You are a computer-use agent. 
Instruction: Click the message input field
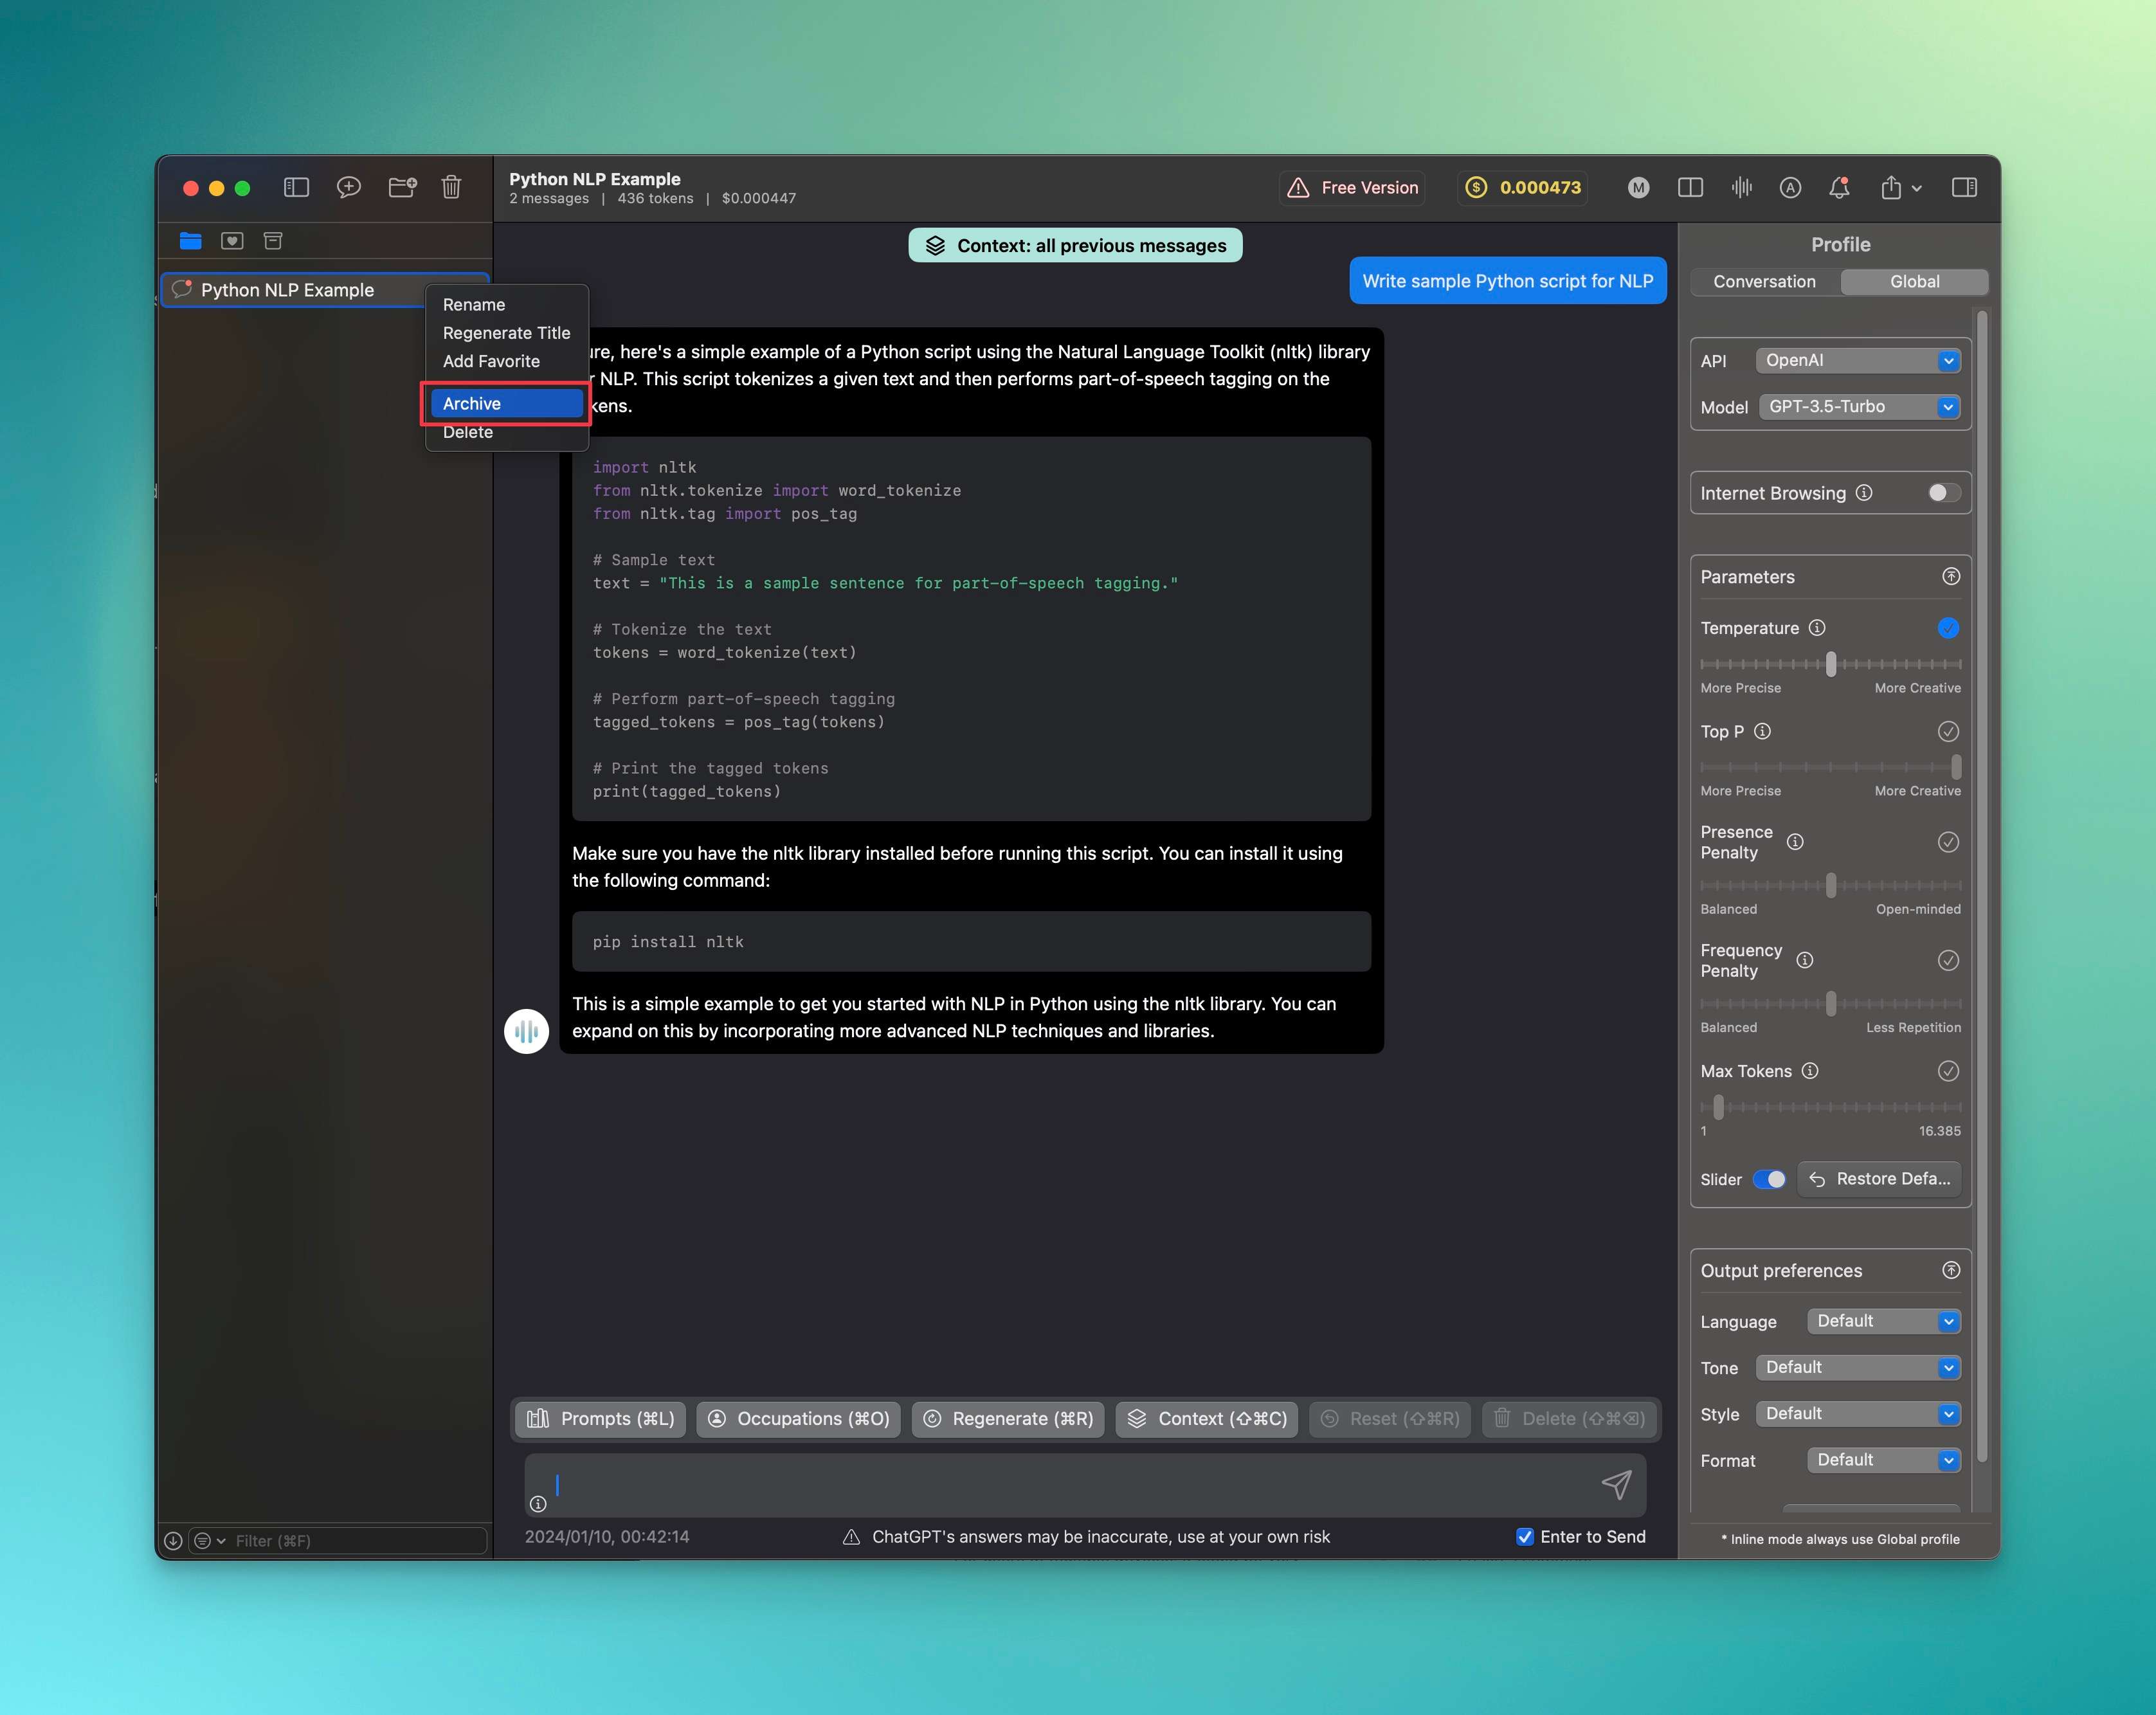pos(1085,1485)
